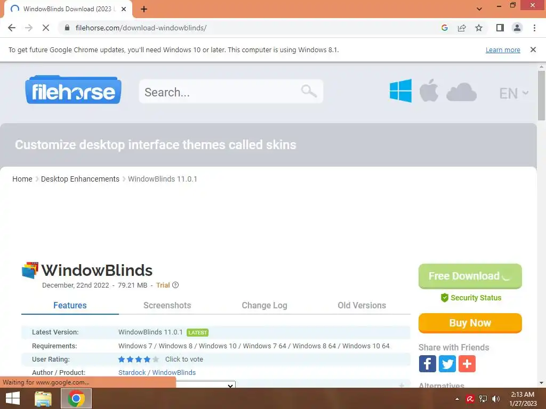Open a new browser tab
This screenshot has width=546, height=409.
[144, 9]
